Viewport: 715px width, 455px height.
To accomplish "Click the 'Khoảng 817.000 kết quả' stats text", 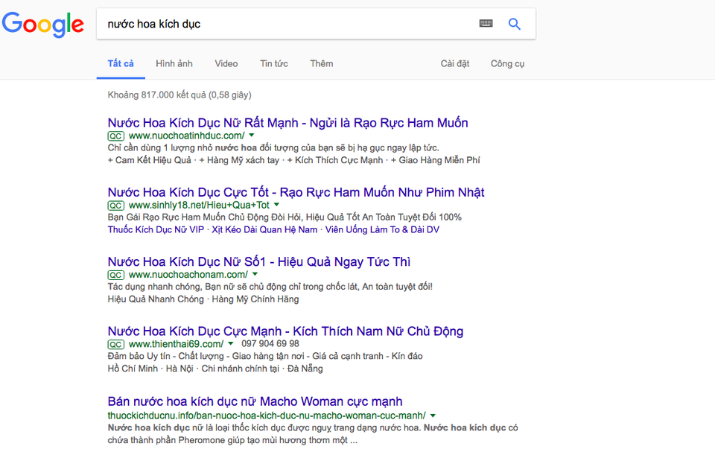I will pos(179,95).
